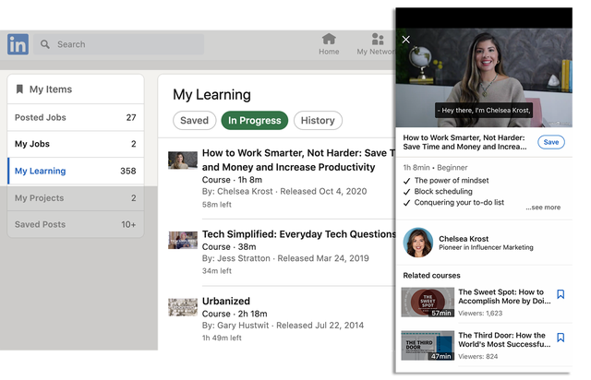Click 'The power of mindset' item
This screenshot has height=380, width=591.
pyautogui.click(x=452, y=181)
